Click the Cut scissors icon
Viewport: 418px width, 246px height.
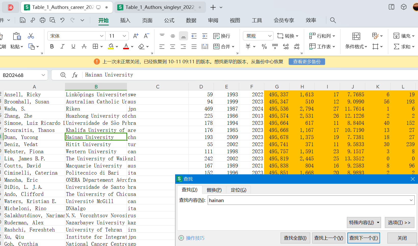[31, 36]
